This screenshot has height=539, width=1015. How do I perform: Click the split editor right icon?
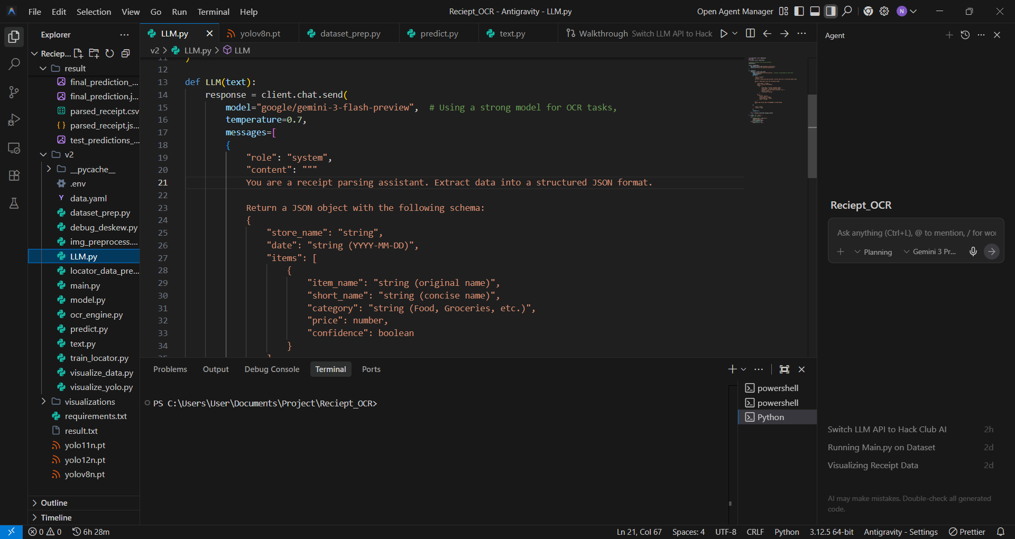(x=750, y=34)
